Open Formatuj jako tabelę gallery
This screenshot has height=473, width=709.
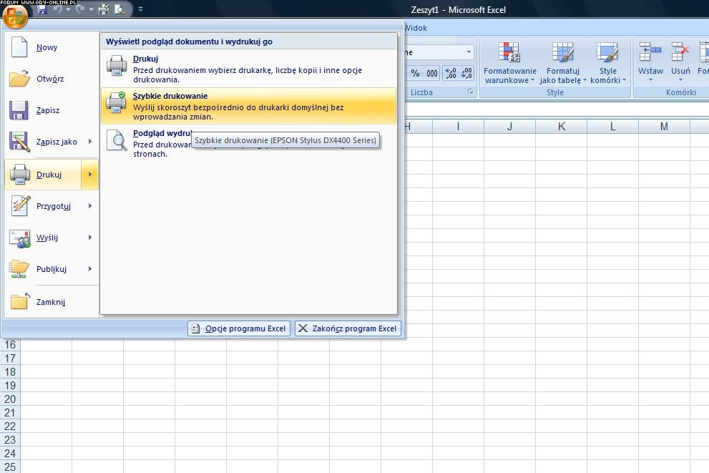563,63
